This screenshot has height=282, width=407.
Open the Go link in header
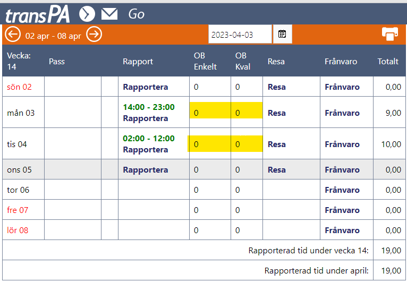[x=136, y=14]
